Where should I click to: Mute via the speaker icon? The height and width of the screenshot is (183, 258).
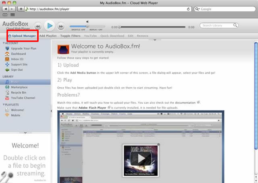[x=87, y=21]
